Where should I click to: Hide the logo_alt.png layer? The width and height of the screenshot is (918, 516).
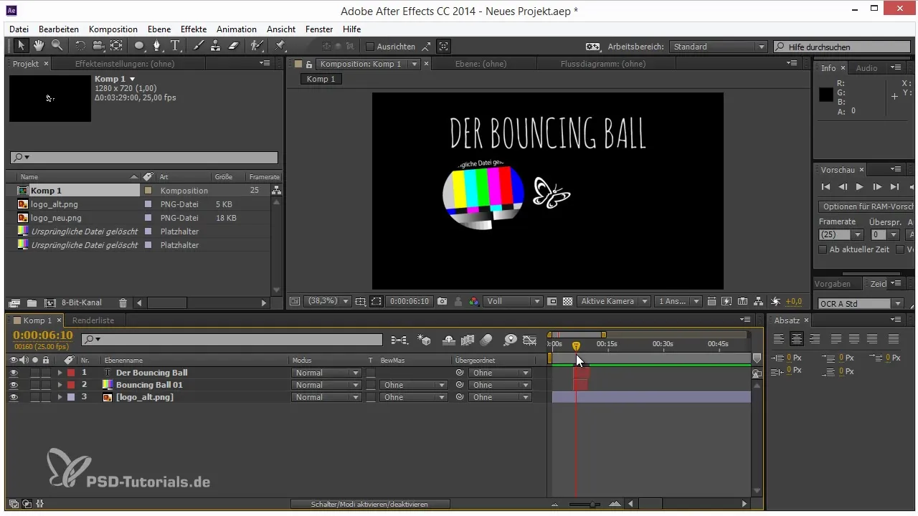[x=14, y=397]
